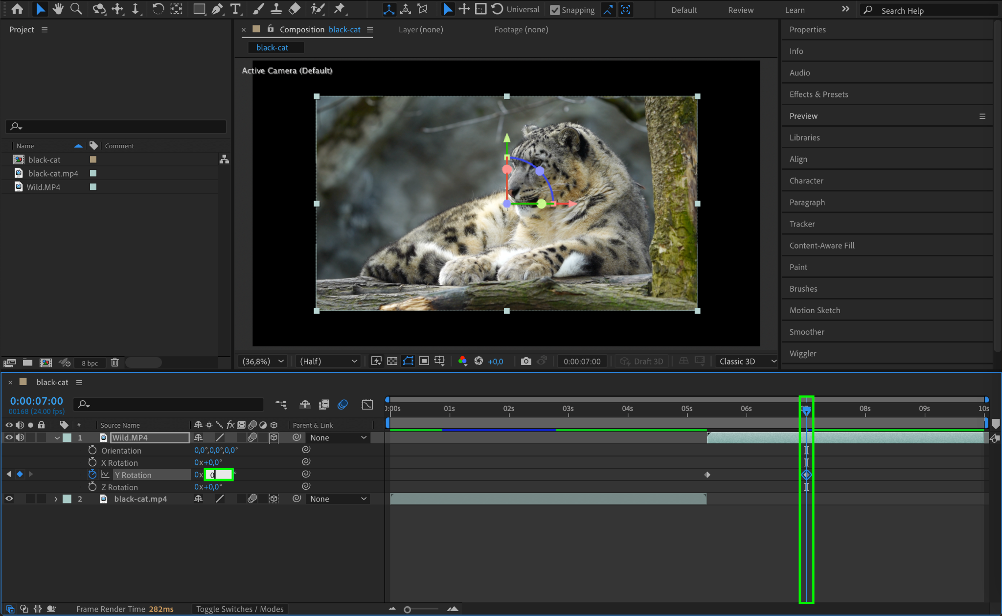The image size is (1002, 616).
Task: Select the Horizontal Type tool
Action: (235, 9)
